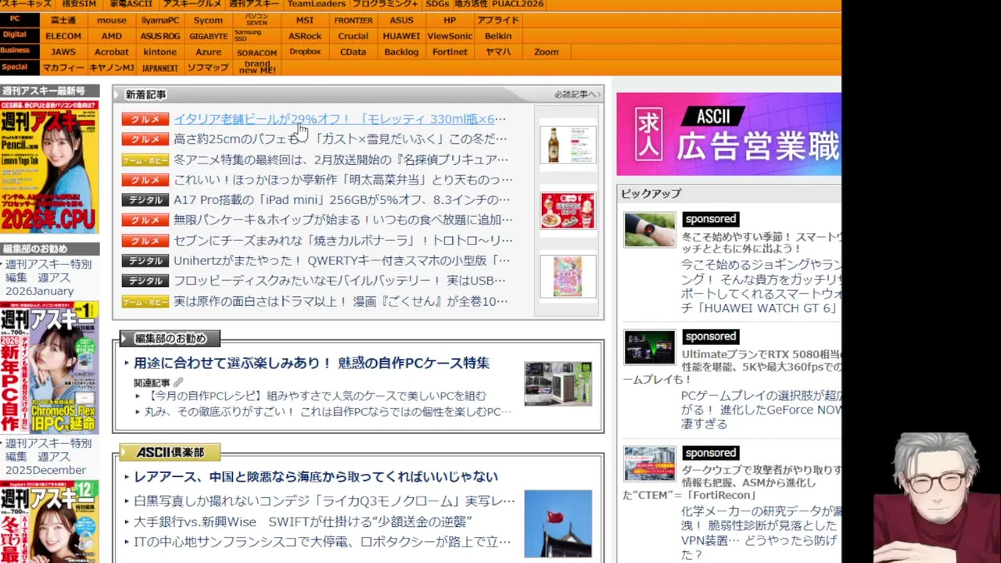Open the ITの中心地サンフランシスコで大停電 link
Screen dimensions: 1001x563
point(322,542)
